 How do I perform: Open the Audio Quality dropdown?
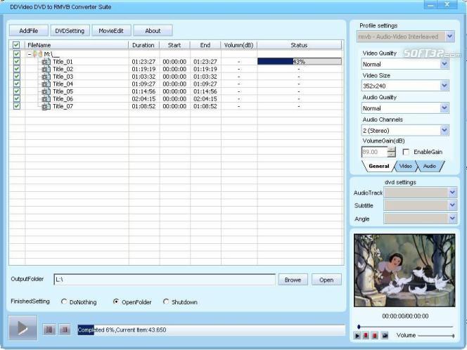click(444, 108)
